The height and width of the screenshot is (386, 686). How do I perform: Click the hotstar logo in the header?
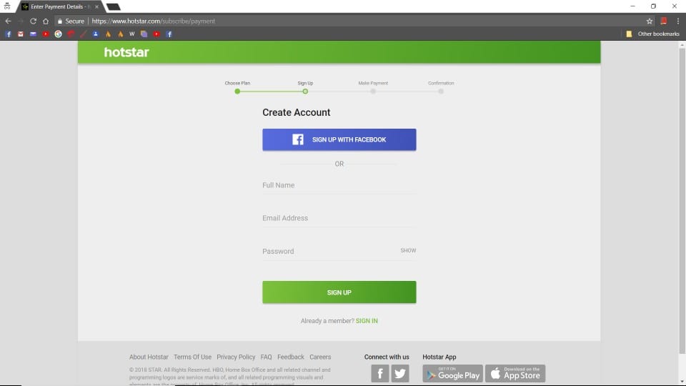click(126, 52)
